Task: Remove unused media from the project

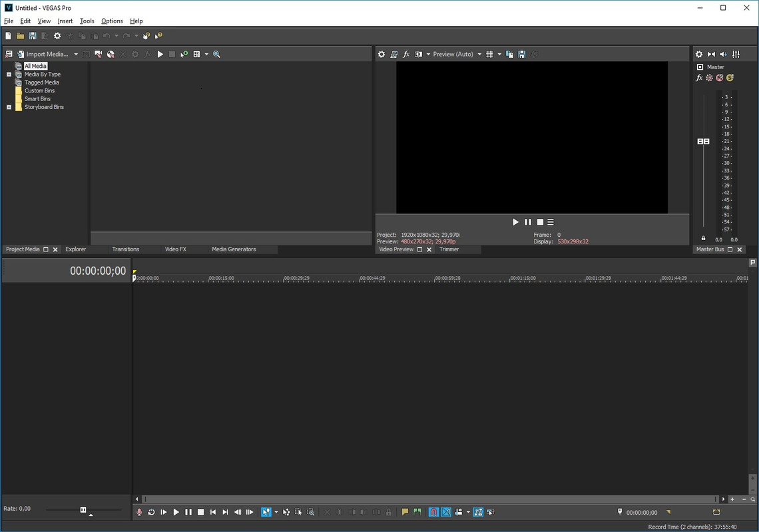Action: coord(9,54)
